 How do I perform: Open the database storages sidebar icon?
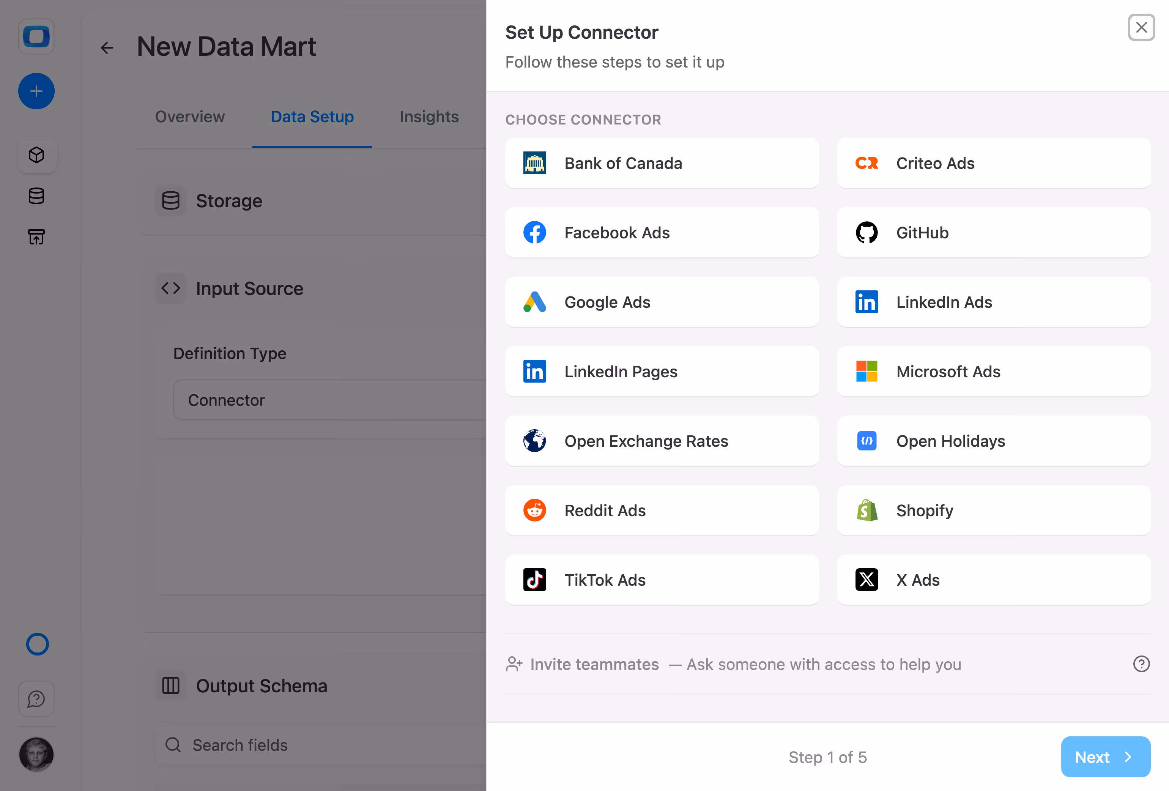coord(36,196)
